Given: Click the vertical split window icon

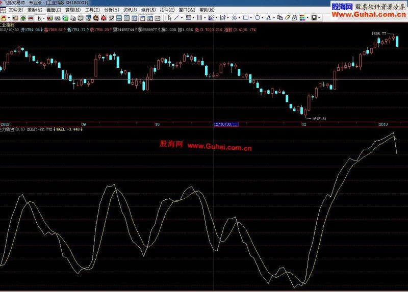Looking at the screenshot, I should [x=126, y=18].
